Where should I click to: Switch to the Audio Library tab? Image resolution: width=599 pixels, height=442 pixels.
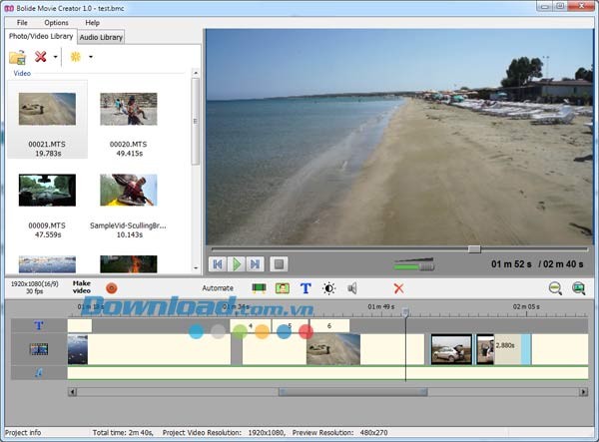101,37
